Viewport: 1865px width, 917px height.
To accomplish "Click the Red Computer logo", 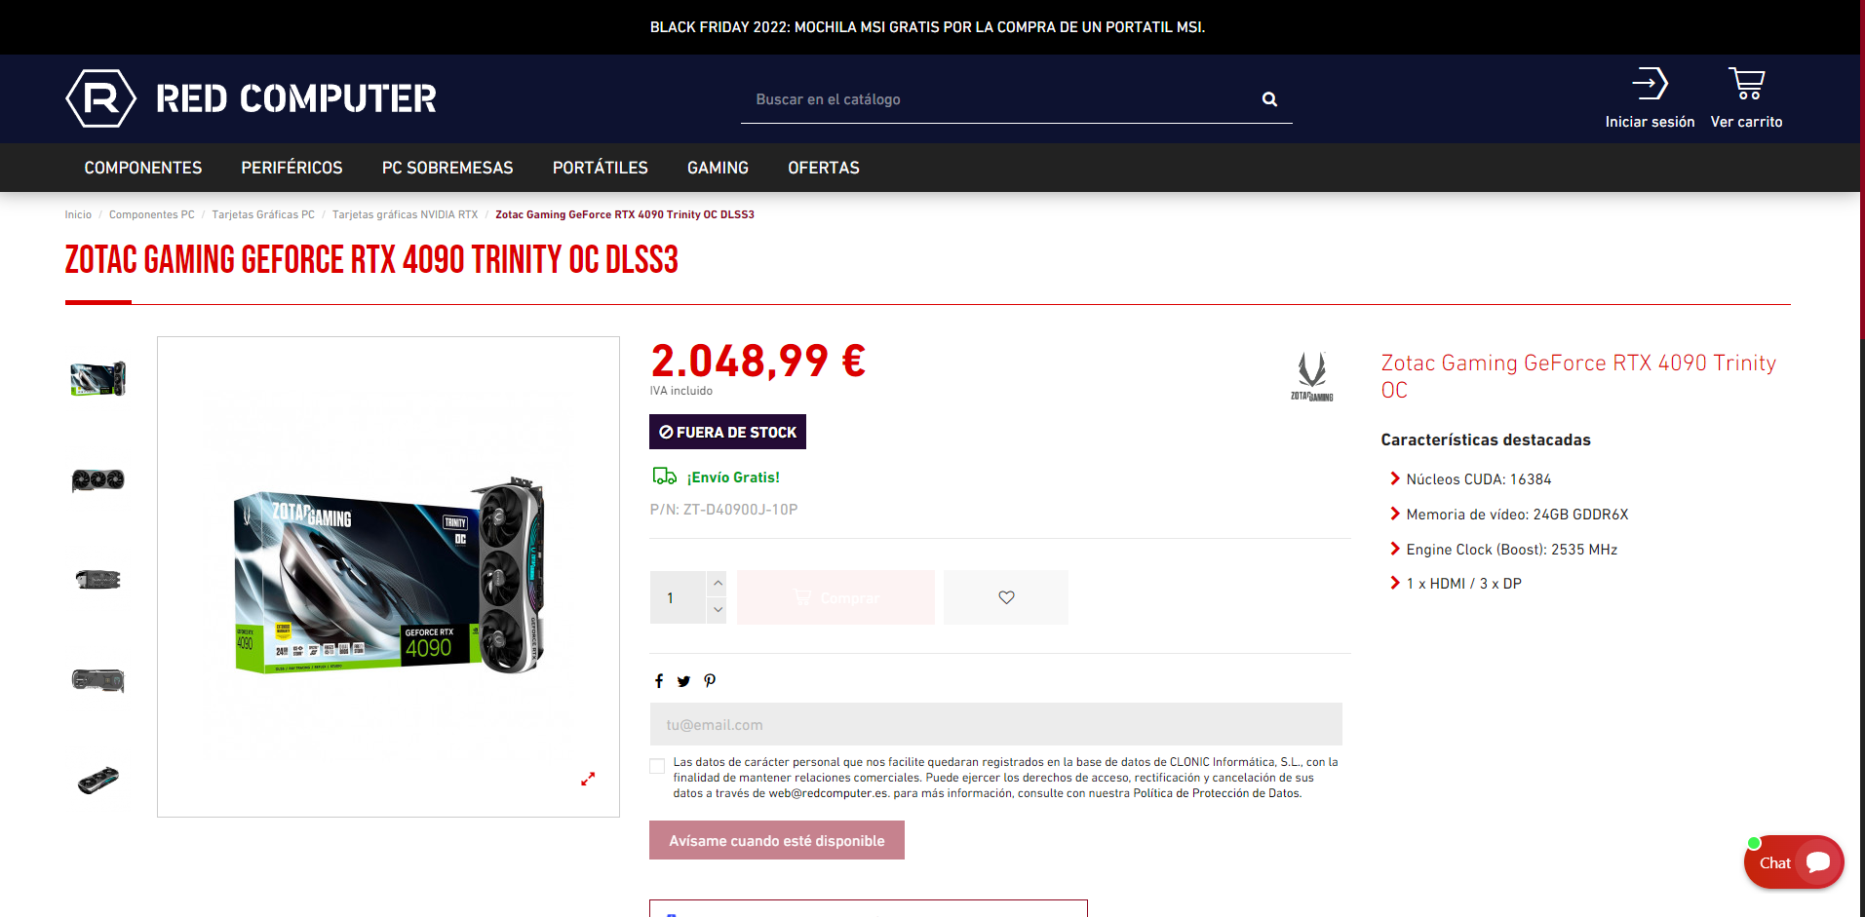I will pos(251,98).
